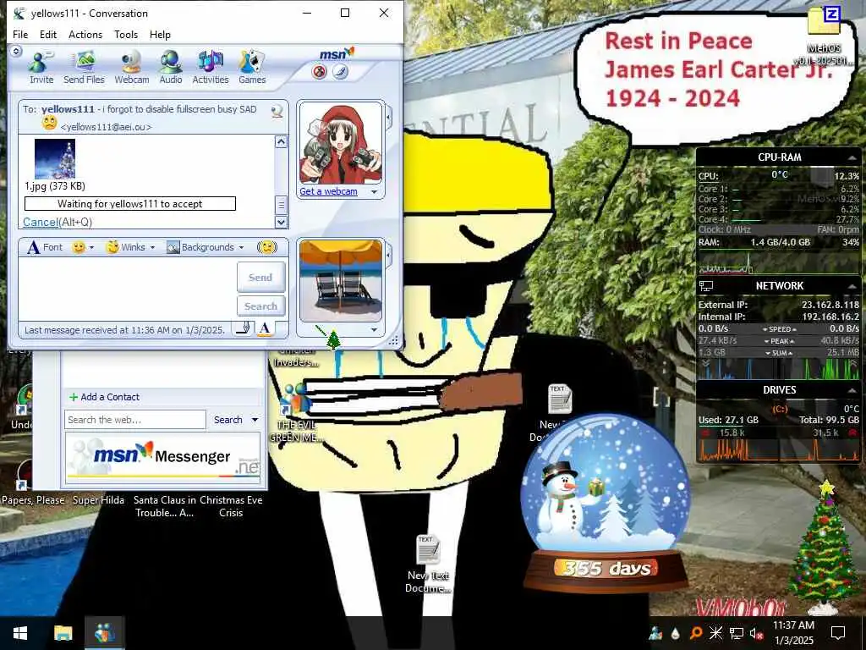Switch to text typing mode icon
This screenshot has height=650, width=866.
coord(265,329)
